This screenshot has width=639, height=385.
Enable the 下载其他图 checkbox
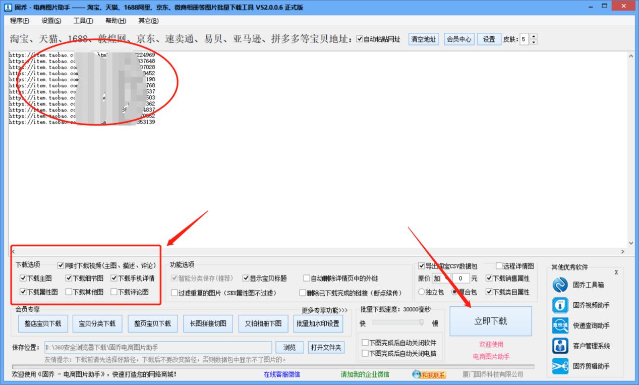69,292
